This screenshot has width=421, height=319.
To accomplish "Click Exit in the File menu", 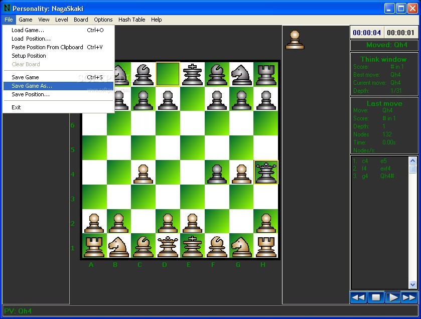I will [x=59, y=107].
